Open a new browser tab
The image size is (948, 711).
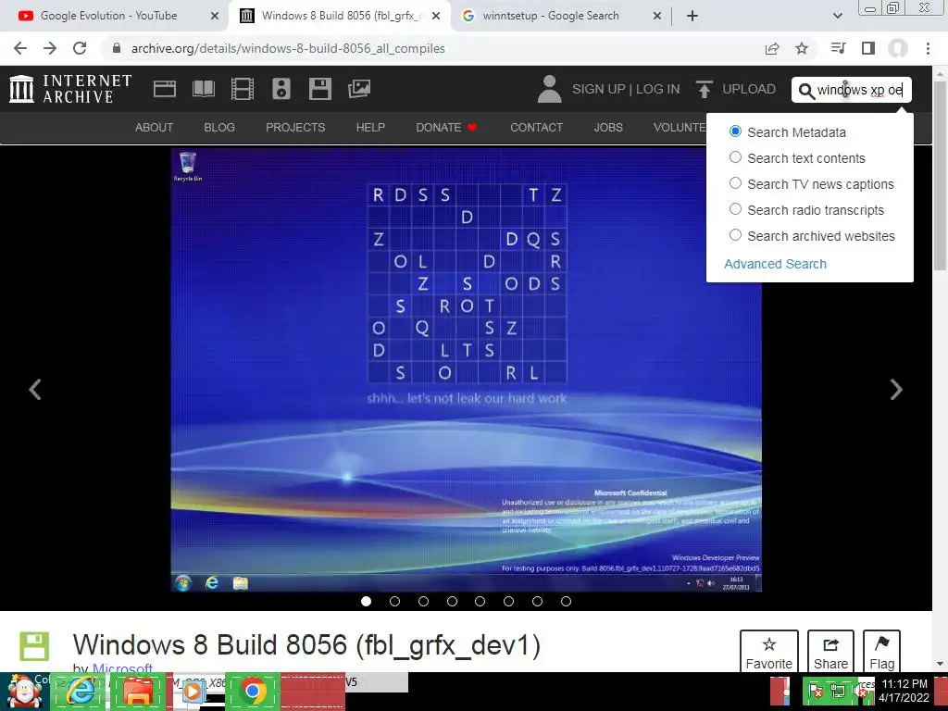[692, 16]
